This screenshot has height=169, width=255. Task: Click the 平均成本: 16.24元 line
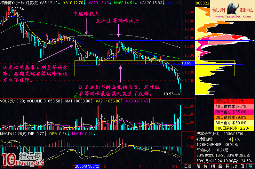[212, 150]
